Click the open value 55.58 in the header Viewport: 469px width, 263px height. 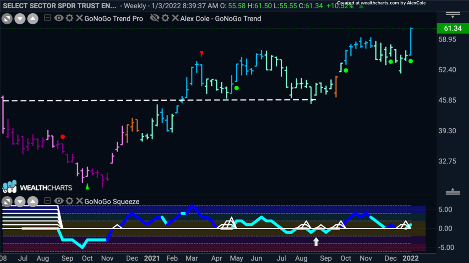point(237,5)
